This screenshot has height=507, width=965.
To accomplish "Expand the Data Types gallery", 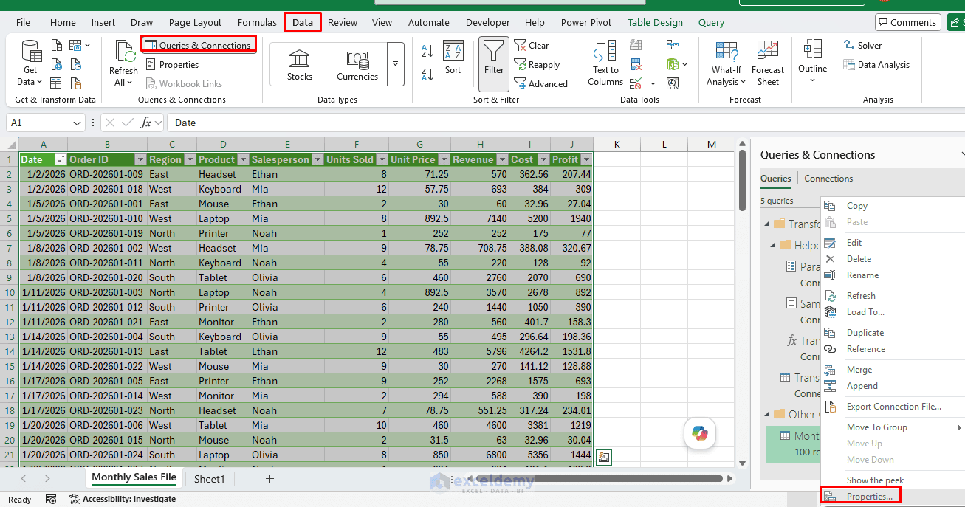I will [x=395, y=64].
